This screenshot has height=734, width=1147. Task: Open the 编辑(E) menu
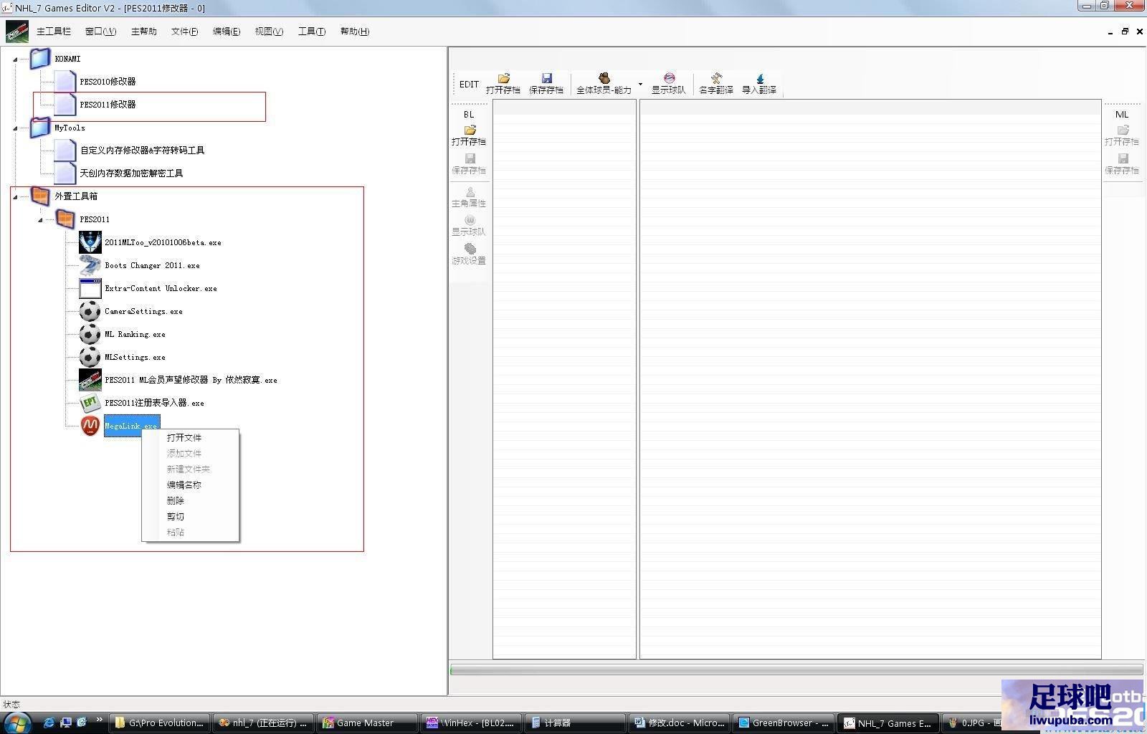[x=227, y=32]
